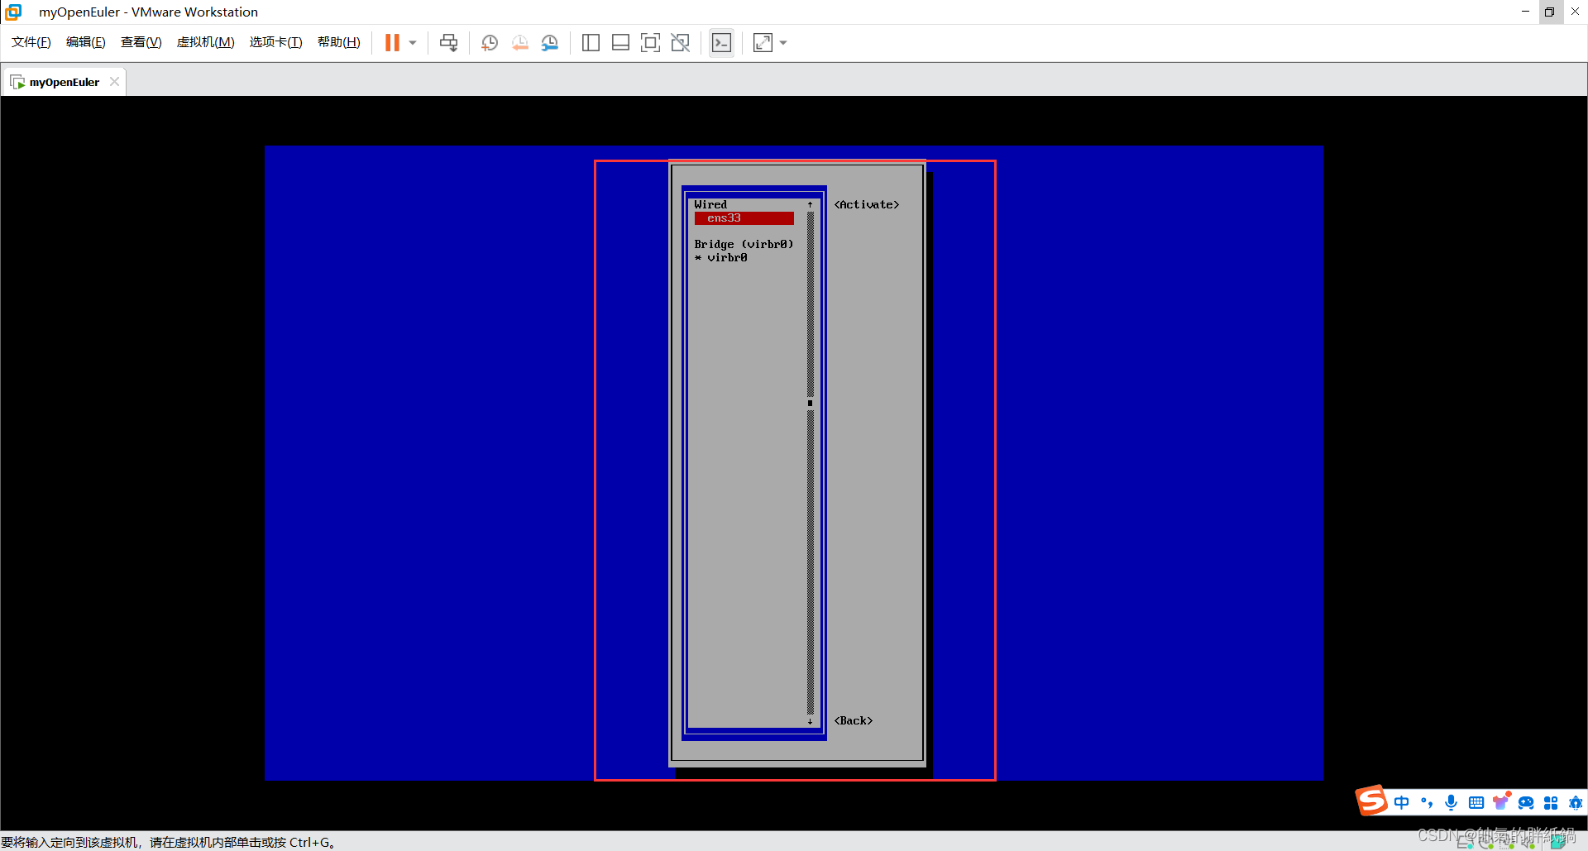Viewport: 1588px width, 851px height.
Task: Open the 选项卡(T) menu
Action: point(276,42)
